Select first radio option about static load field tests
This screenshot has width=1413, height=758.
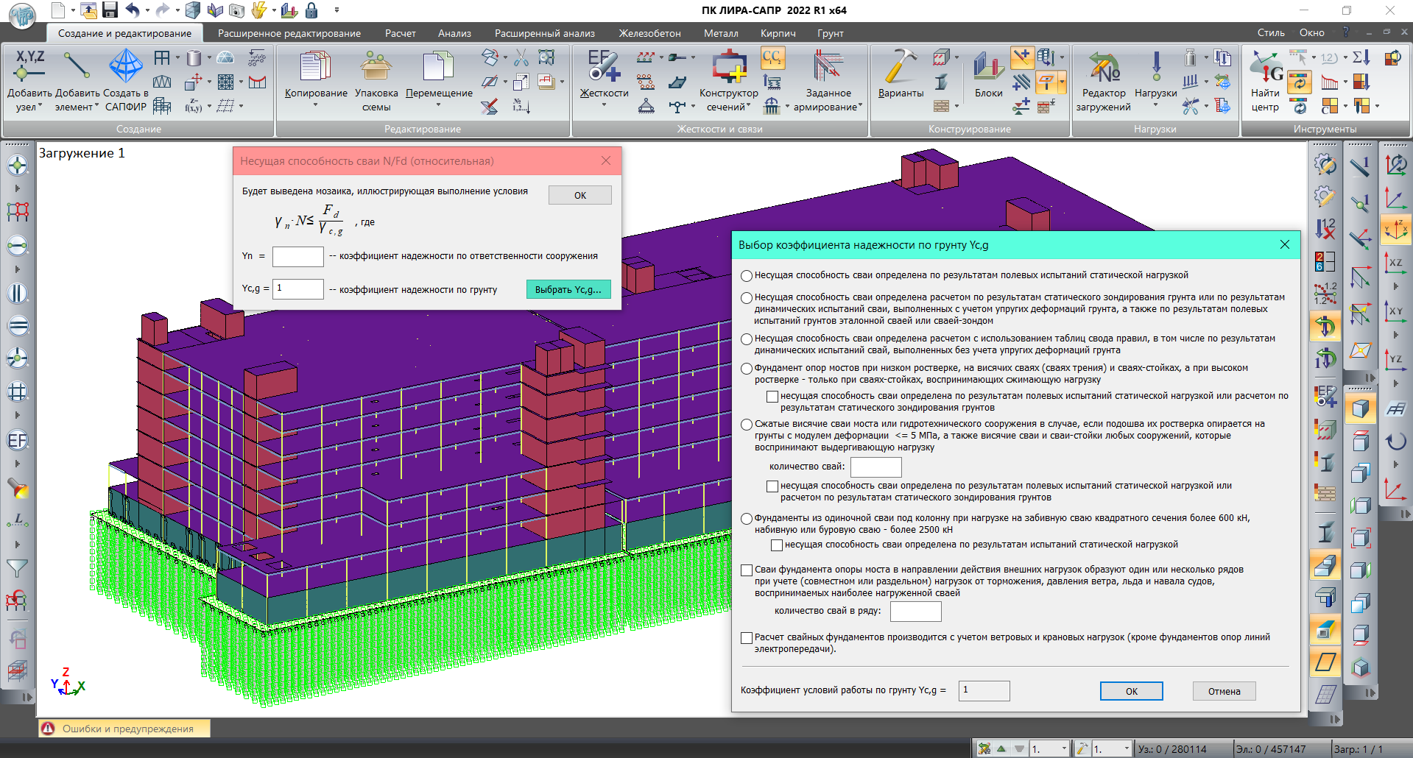pyautogui.click(x=747, y=276)
